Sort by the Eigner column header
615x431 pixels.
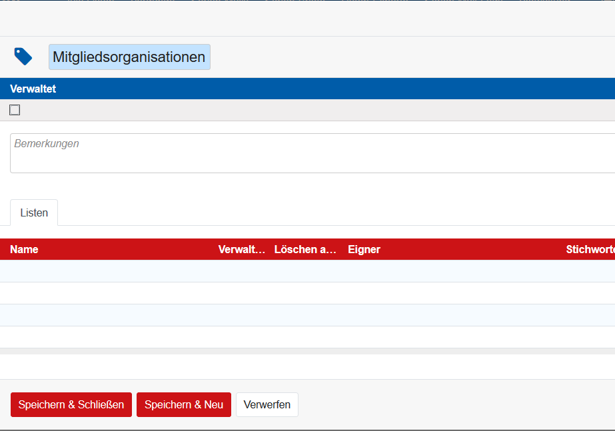point(364,249)
